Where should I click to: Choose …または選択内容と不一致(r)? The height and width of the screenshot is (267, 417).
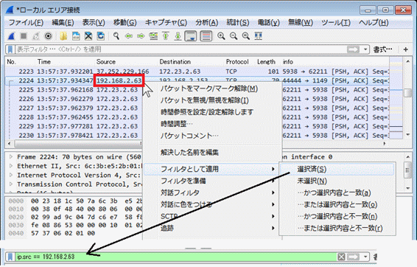[337, 228]
